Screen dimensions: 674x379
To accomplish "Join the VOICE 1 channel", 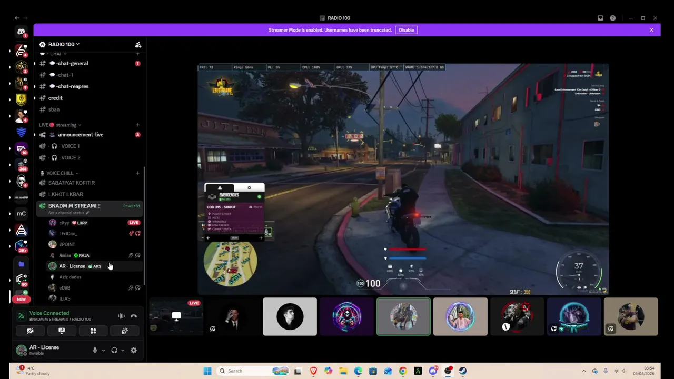I will coord(90,146).
